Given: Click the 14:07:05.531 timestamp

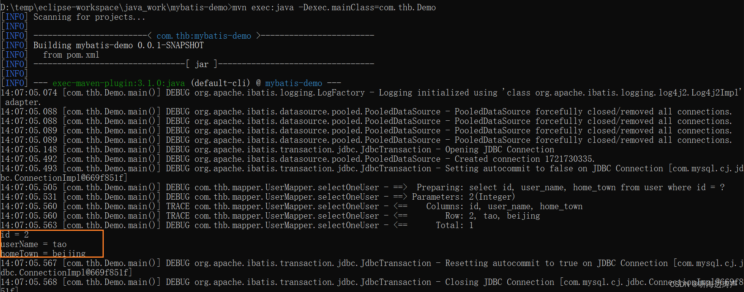Looking at the screenshot, I should 29,197.
